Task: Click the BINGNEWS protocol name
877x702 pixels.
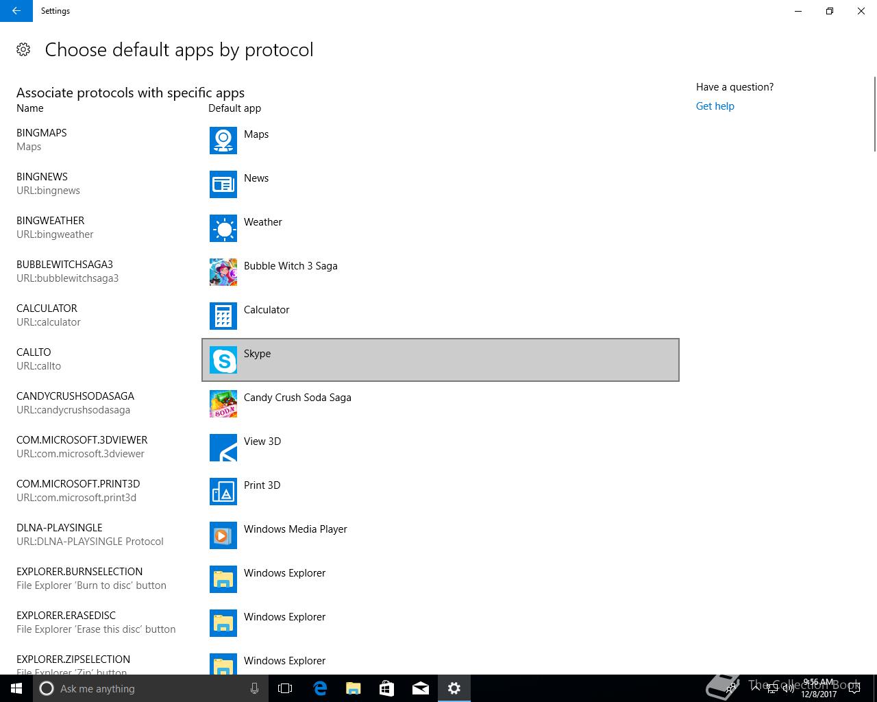Action: point(42,177)
